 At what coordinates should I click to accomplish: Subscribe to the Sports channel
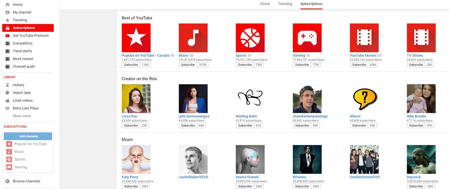tap(245, 65)
